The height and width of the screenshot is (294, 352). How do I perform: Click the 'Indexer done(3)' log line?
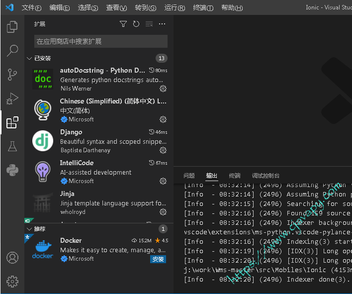pyautogui.click(x=266, y=280)
